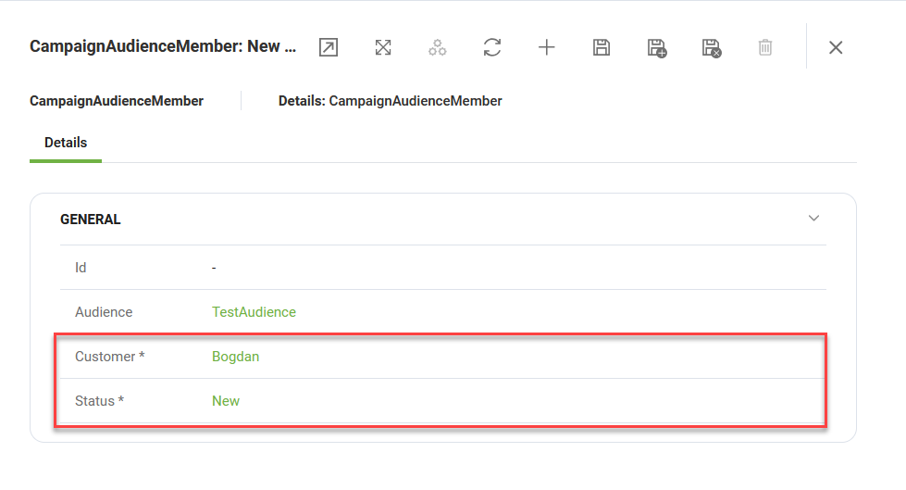Click Save and New icon
The width and height of the screenshot is (906, 490).
(657, 48)
